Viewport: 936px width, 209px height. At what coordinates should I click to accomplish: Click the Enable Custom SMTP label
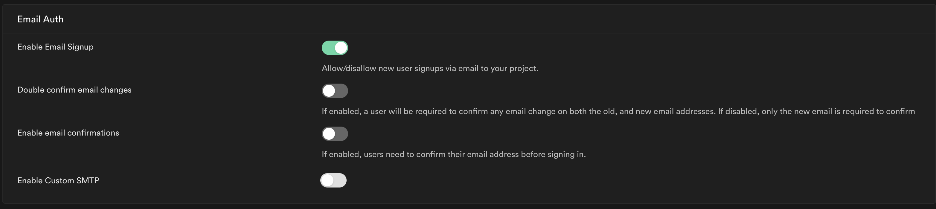58,180
